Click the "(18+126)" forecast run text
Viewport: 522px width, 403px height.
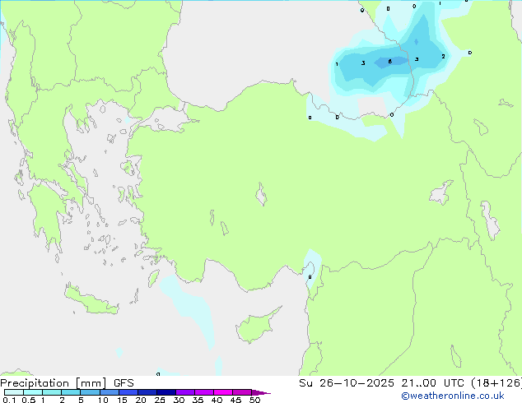tap(496, 383)
